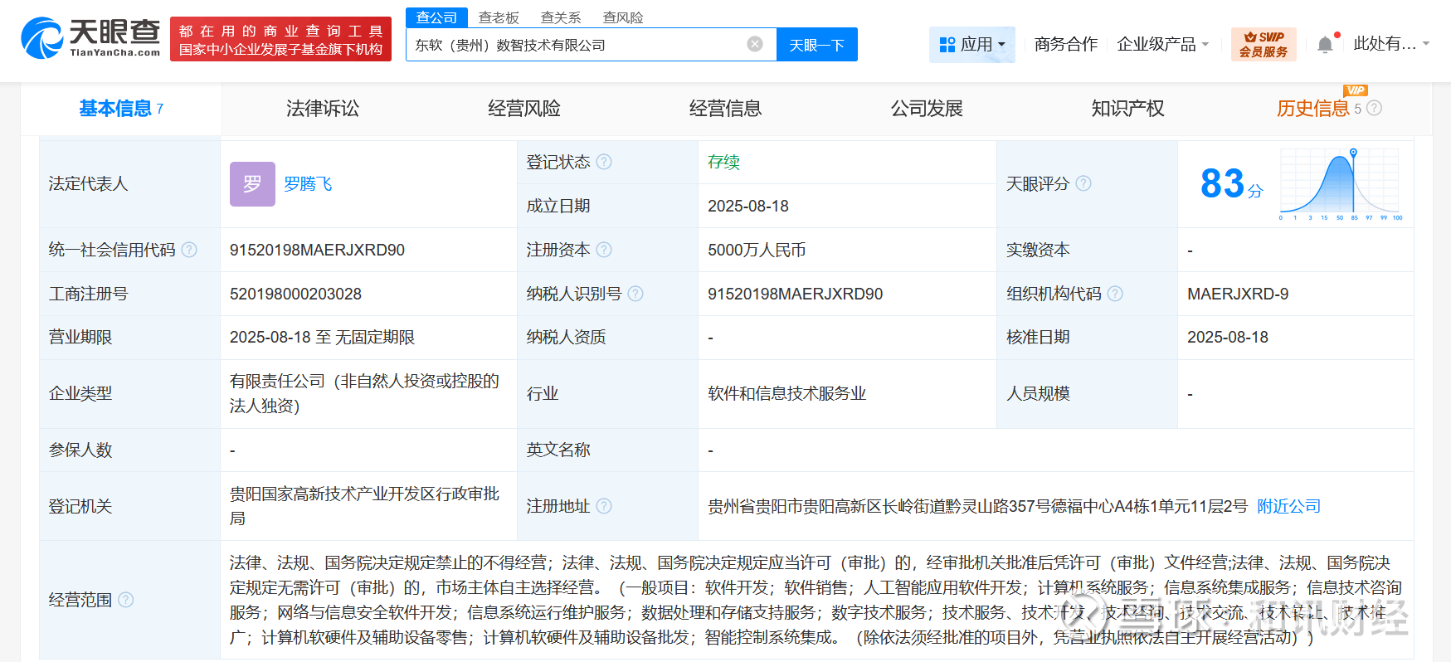Select the 5000万人民币 registered capital value
This screenshot has width=1451, height=662.
pyautogui.click(x=757, y=250)
